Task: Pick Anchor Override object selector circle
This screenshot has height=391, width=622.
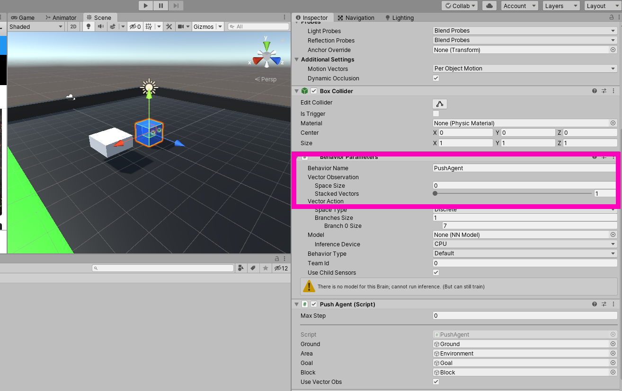Action: pyautogui.click(x=613, y=50)
